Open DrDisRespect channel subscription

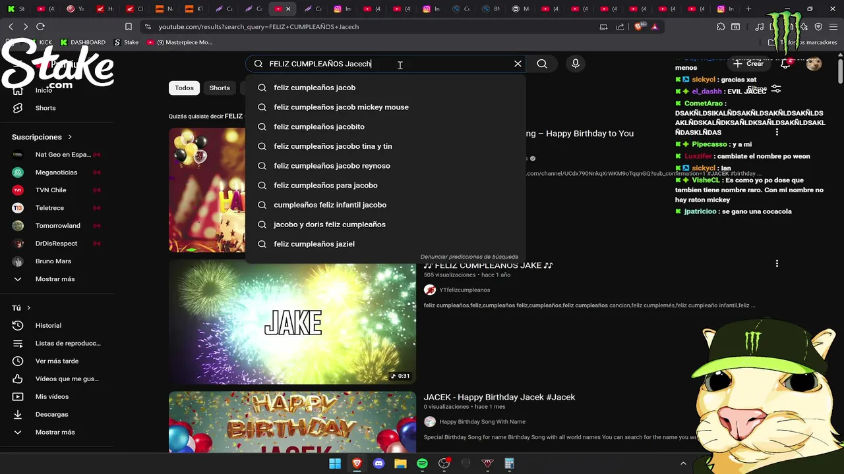pyautogui.click(x=57, y=244)
